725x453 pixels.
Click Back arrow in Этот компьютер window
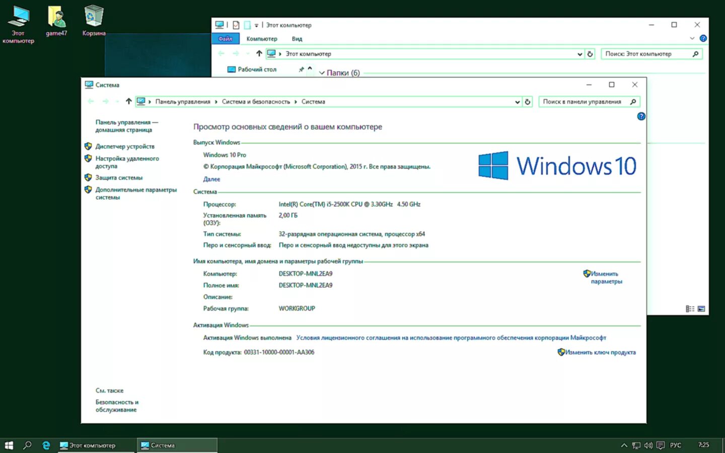[x=221, y=54]
